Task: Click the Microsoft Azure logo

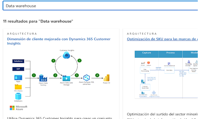Action: pos(18,108)
